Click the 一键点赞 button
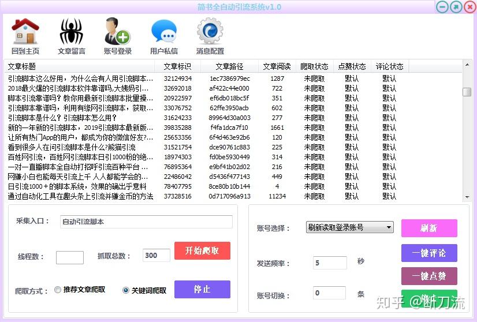The image size is (477, 322). [x=429, y=276]
